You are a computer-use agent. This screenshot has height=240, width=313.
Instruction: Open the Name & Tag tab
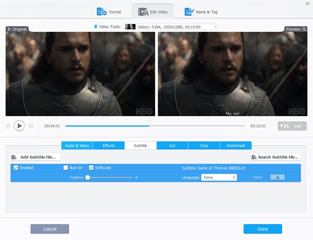[201, 12]
